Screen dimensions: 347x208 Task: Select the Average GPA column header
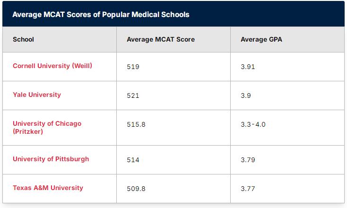click(261, 39)
